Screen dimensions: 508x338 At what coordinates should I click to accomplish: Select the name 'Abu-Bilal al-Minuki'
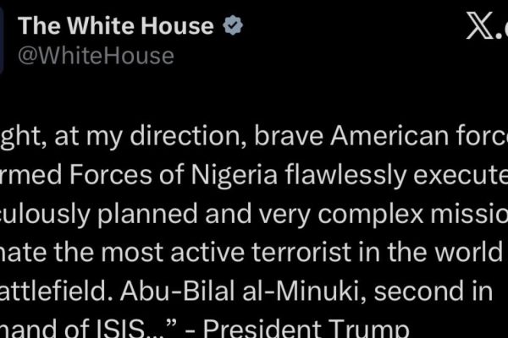(243, 292)
